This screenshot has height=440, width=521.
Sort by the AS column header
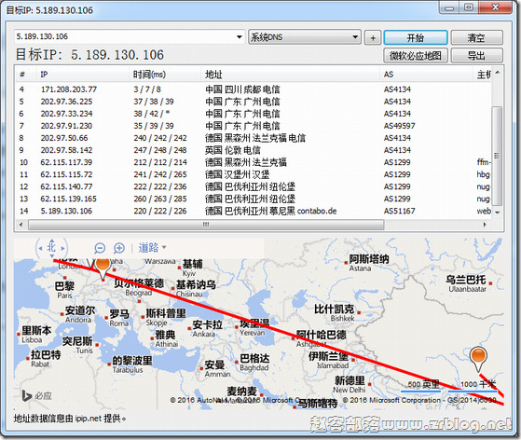tap(426, 75)
